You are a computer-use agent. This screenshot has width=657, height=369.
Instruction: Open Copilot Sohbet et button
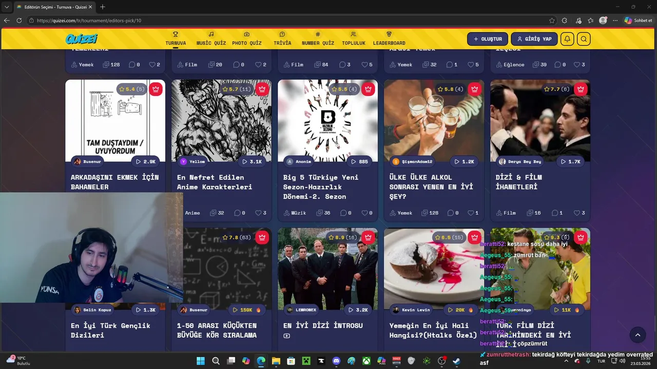click(x=638, y=20)
